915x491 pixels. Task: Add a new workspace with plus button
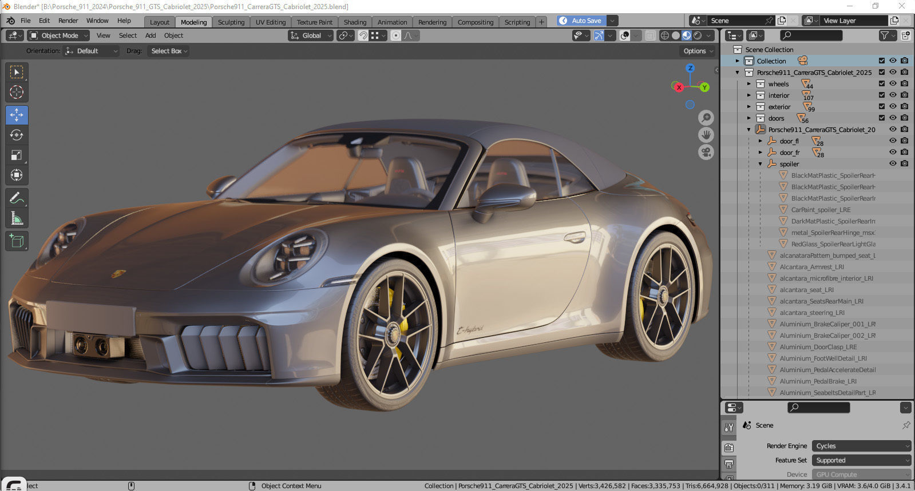(541, 22)
